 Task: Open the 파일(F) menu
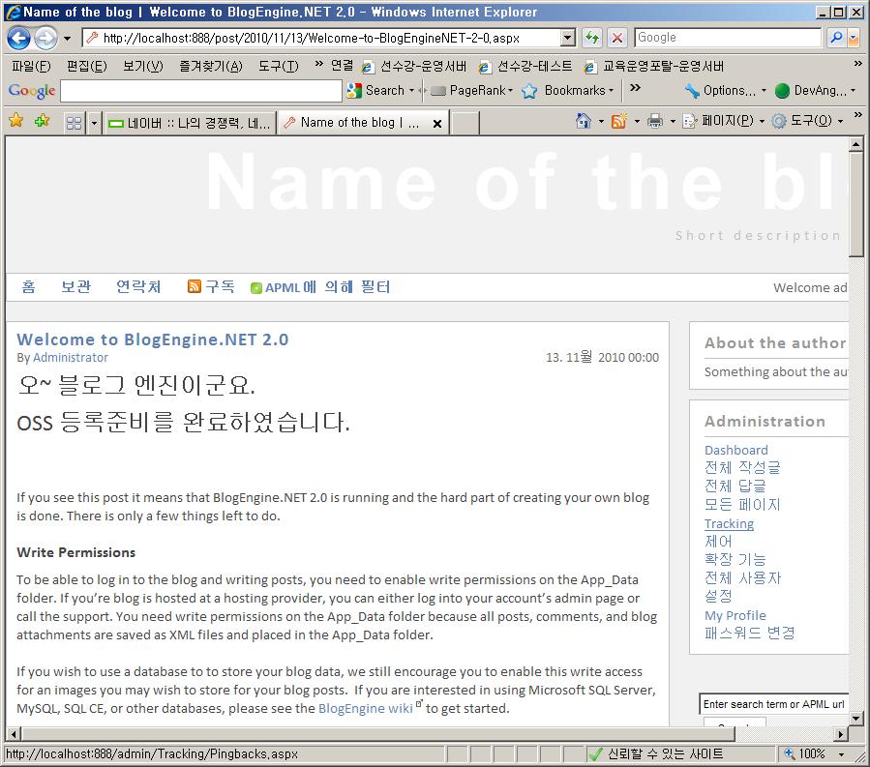(31, 66)
